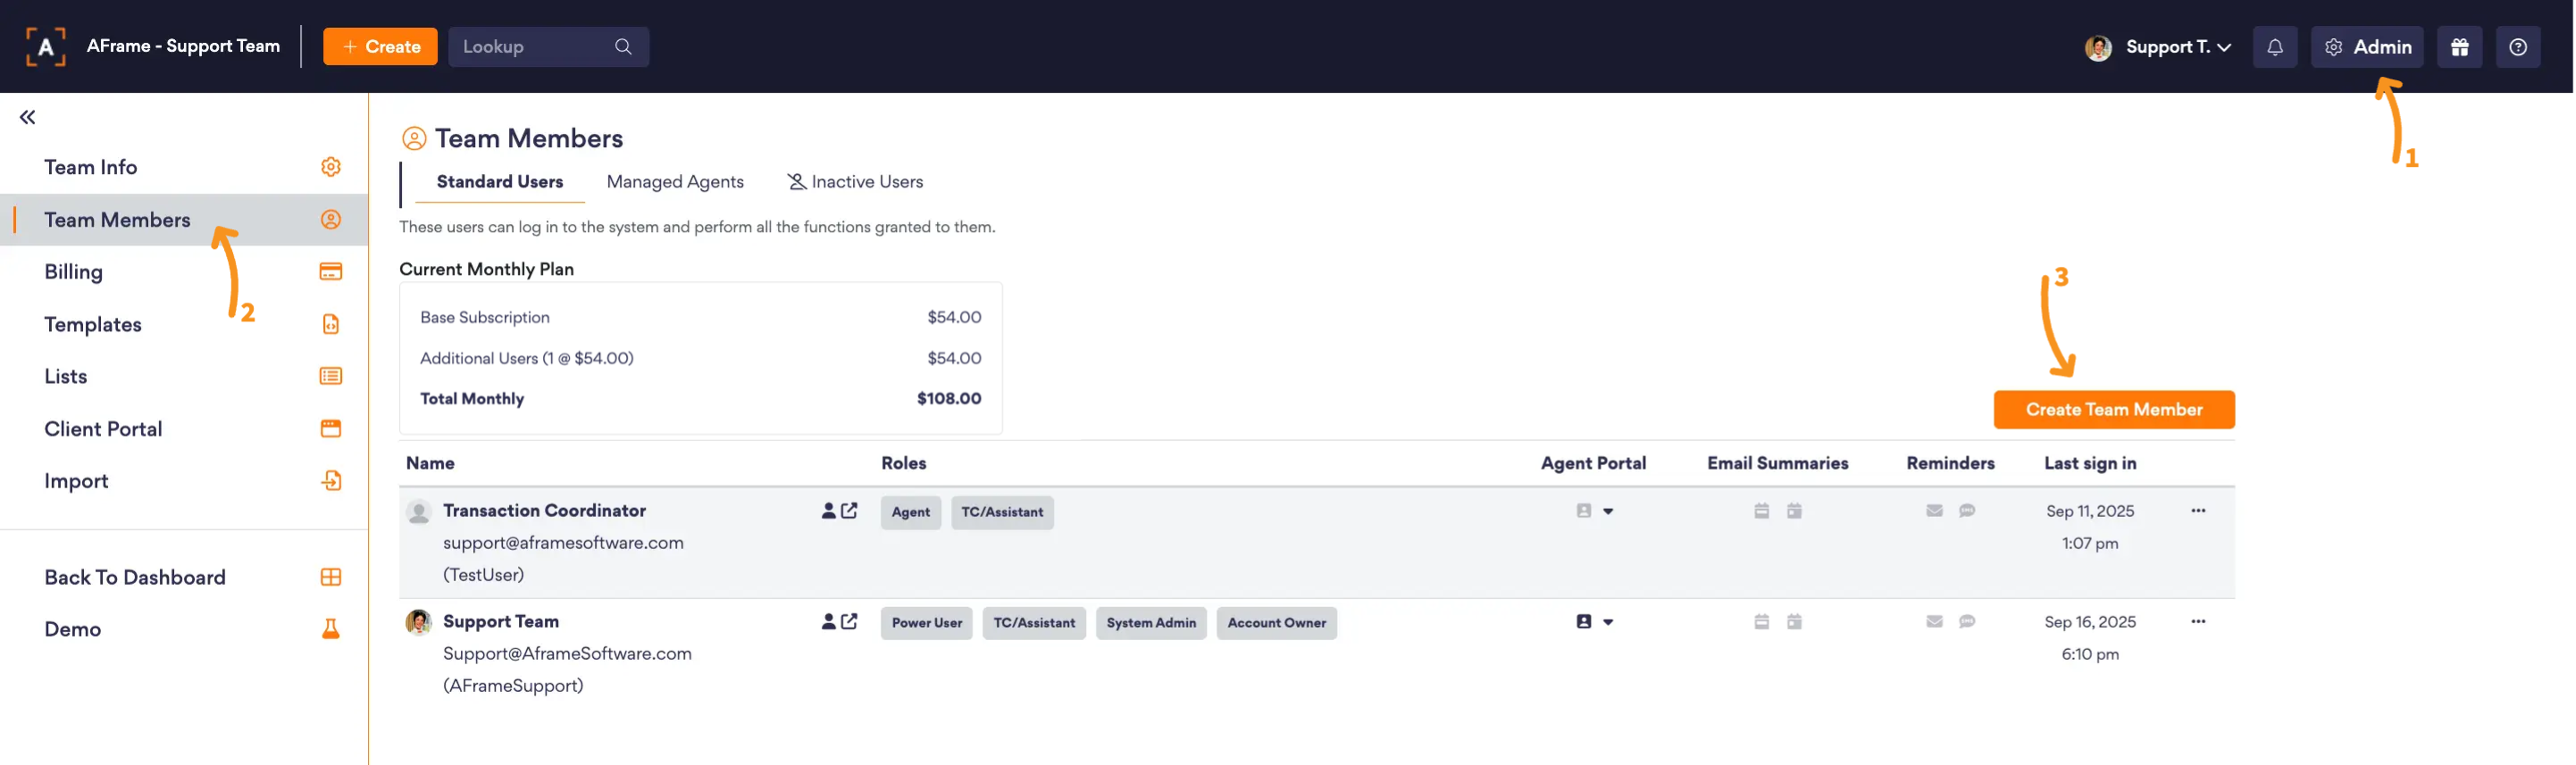Go Back To Dashboard

pos(185,577)
